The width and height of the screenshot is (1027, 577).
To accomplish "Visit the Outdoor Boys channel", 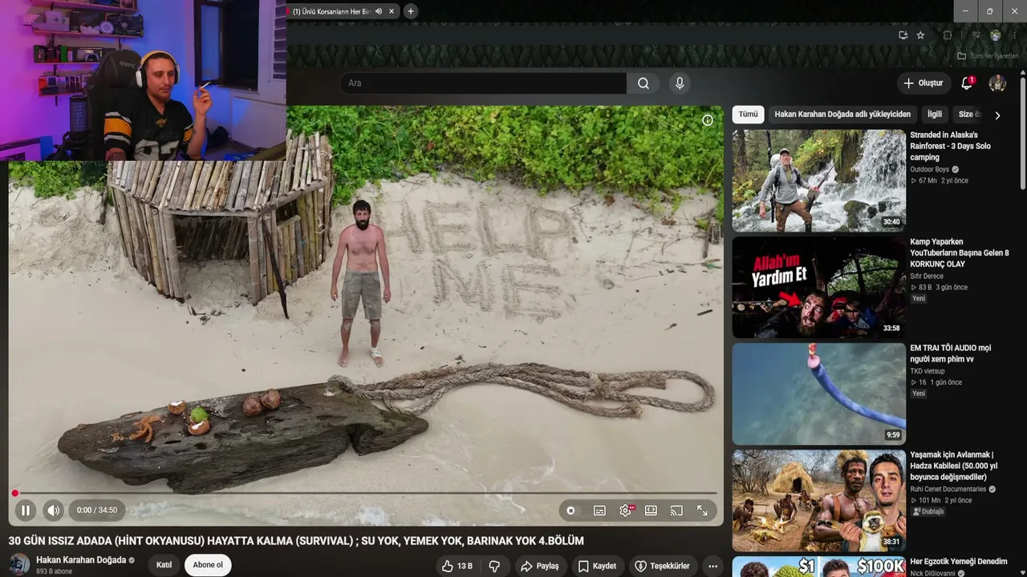I will [x=929, y=170].
